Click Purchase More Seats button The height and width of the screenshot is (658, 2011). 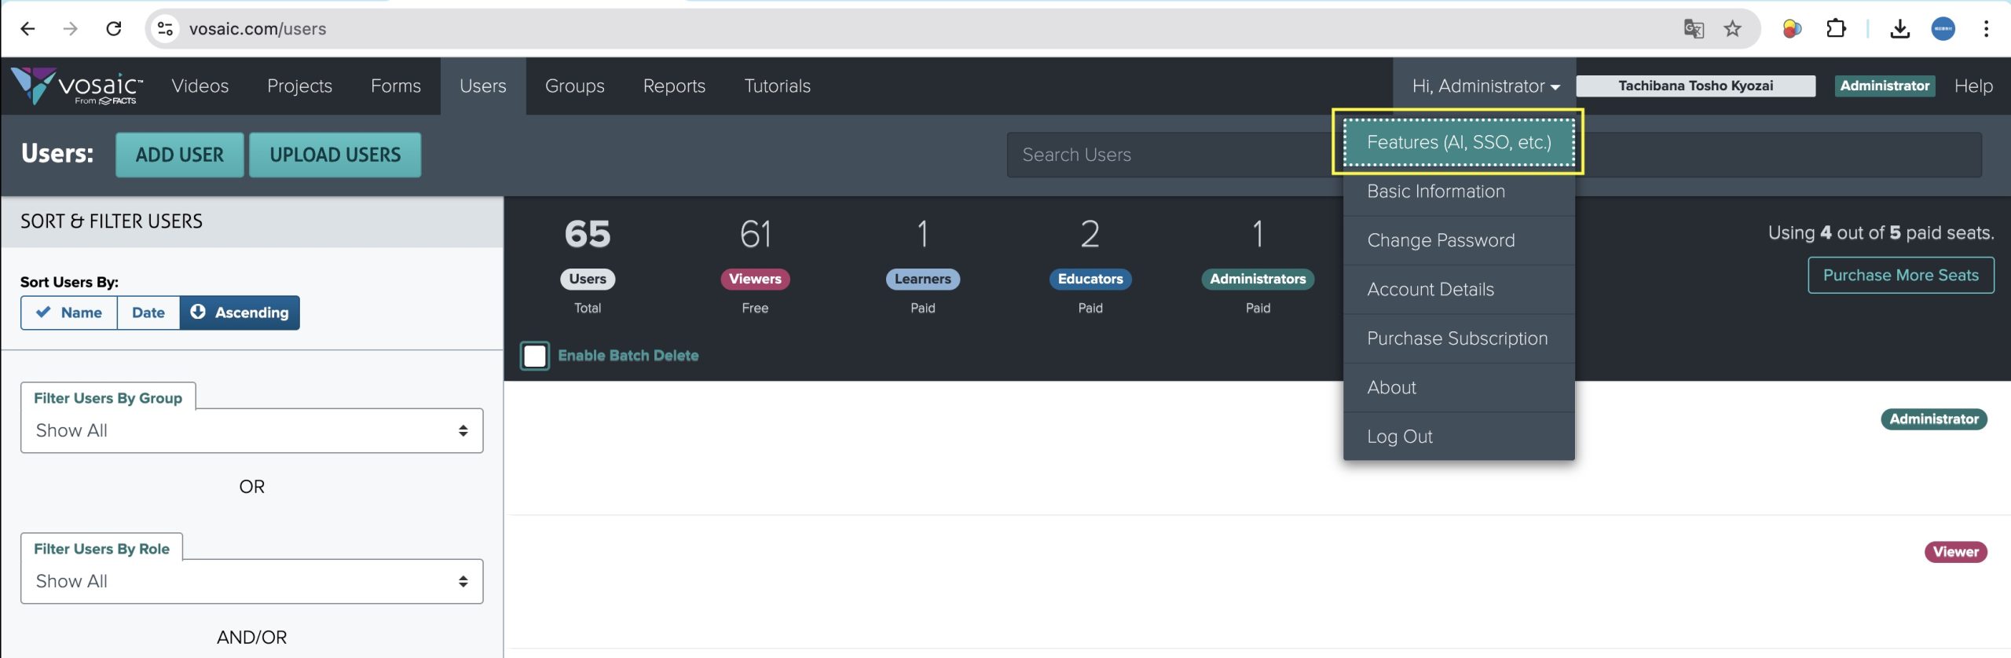[1900, 276]
